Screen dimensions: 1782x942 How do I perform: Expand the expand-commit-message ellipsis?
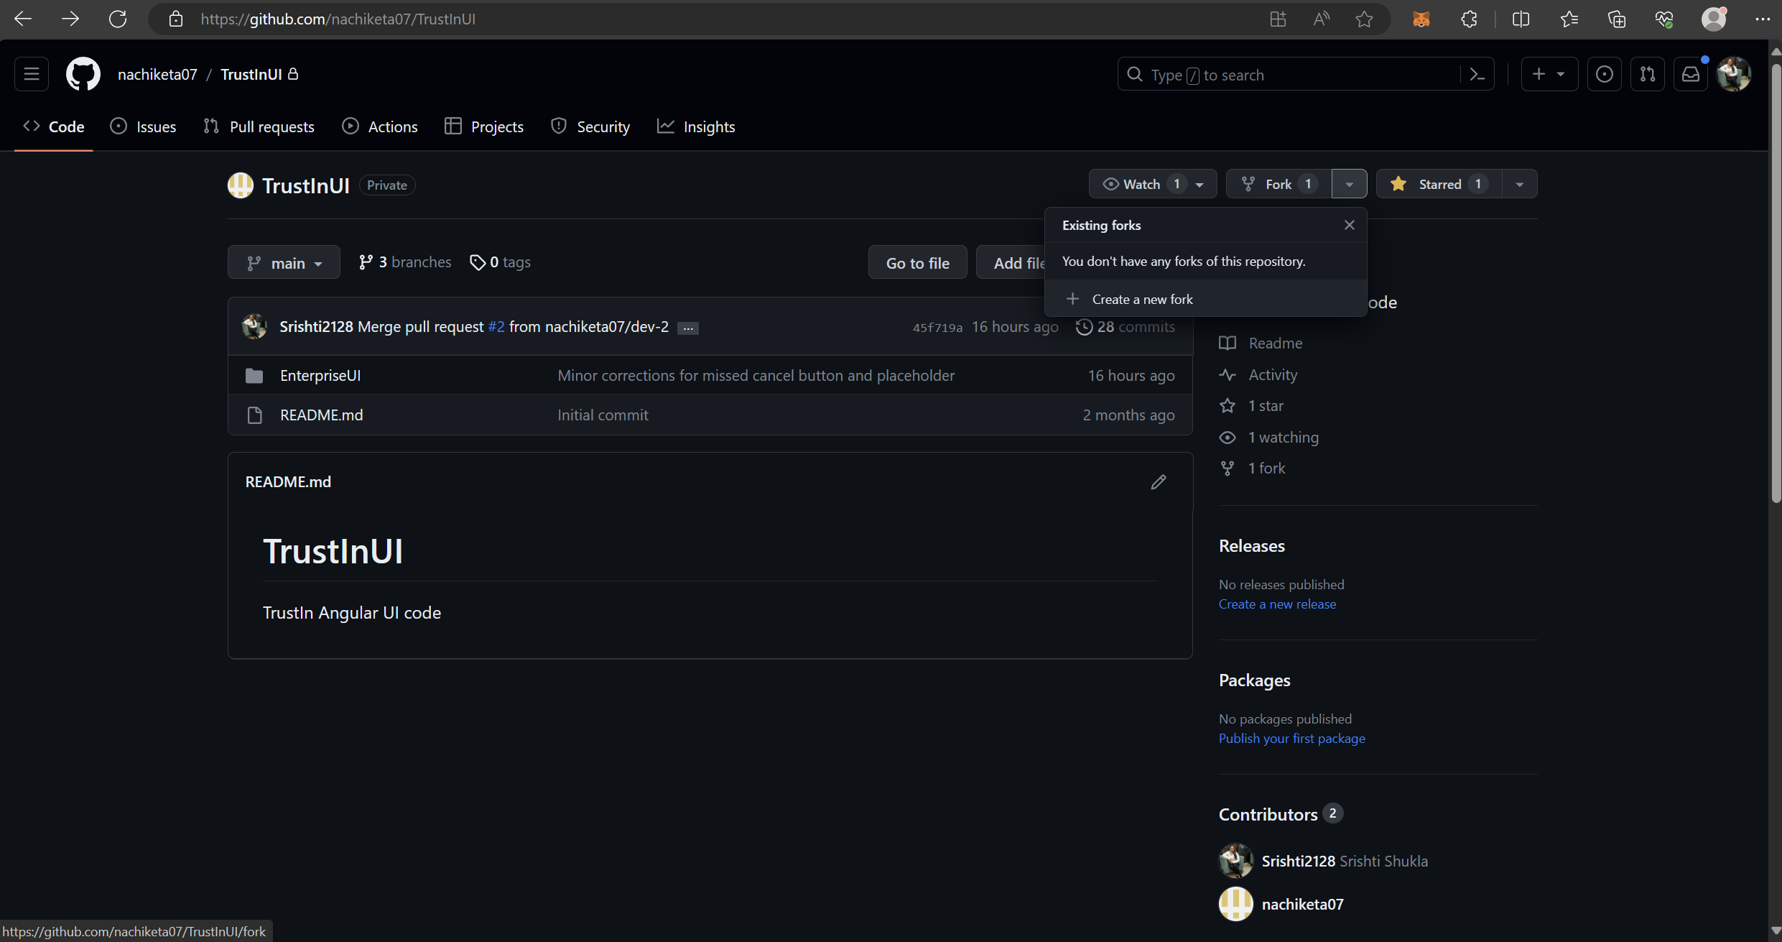[687, 328]
